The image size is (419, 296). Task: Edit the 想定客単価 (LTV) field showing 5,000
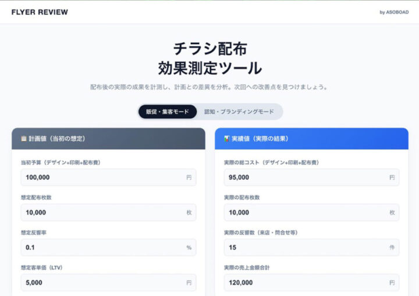tap(108, 283)
